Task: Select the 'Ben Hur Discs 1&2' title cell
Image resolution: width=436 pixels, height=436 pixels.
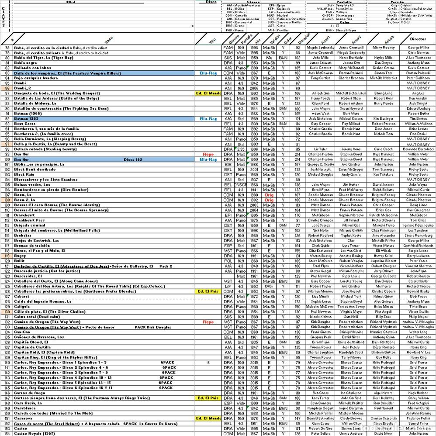Action: point(104,159)
